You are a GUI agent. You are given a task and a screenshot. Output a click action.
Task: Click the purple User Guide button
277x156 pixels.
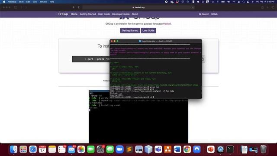coord(148,30)
